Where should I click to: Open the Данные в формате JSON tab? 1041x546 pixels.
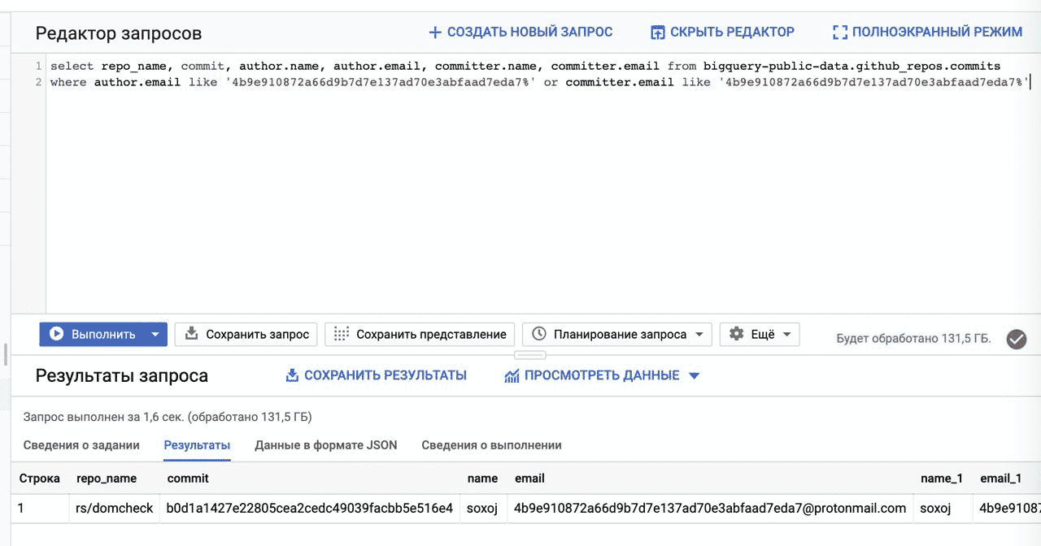[x=326, y=445]
